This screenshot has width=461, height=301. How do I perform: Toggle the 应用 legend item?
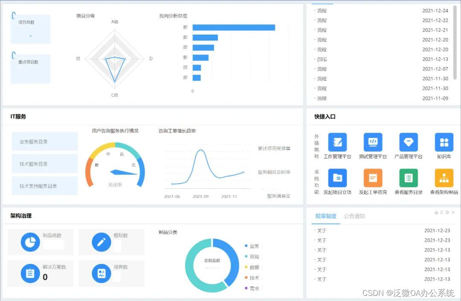252,257
